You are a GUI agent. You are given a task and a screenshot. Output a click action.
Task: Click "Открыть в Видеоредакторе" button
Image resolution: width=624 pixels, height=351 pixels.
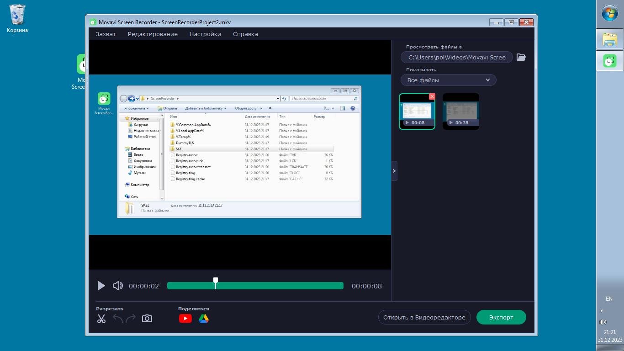coord(424,318)
